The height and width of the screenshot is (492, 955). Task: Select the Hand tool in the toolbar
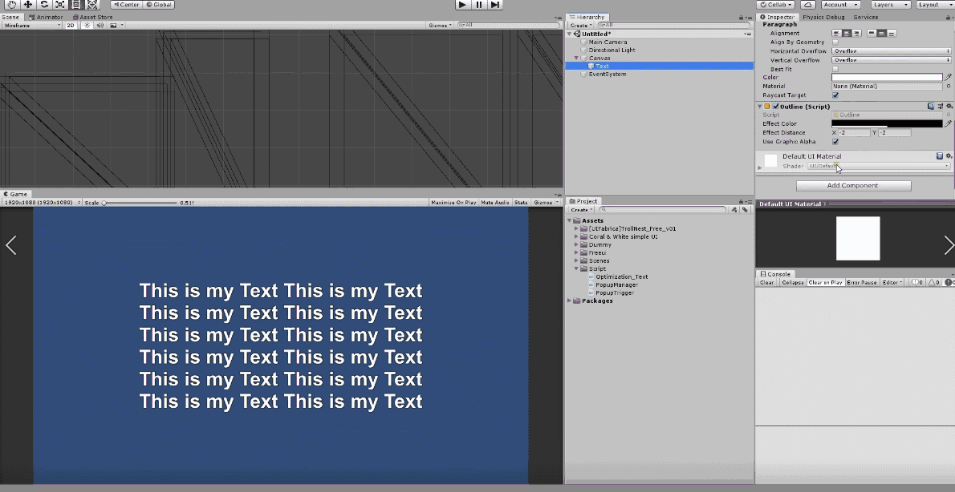click(x=11, y=4)
